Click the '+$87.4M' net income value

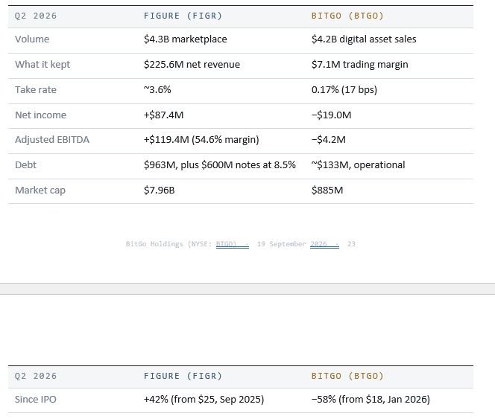[x=163, y=115]
